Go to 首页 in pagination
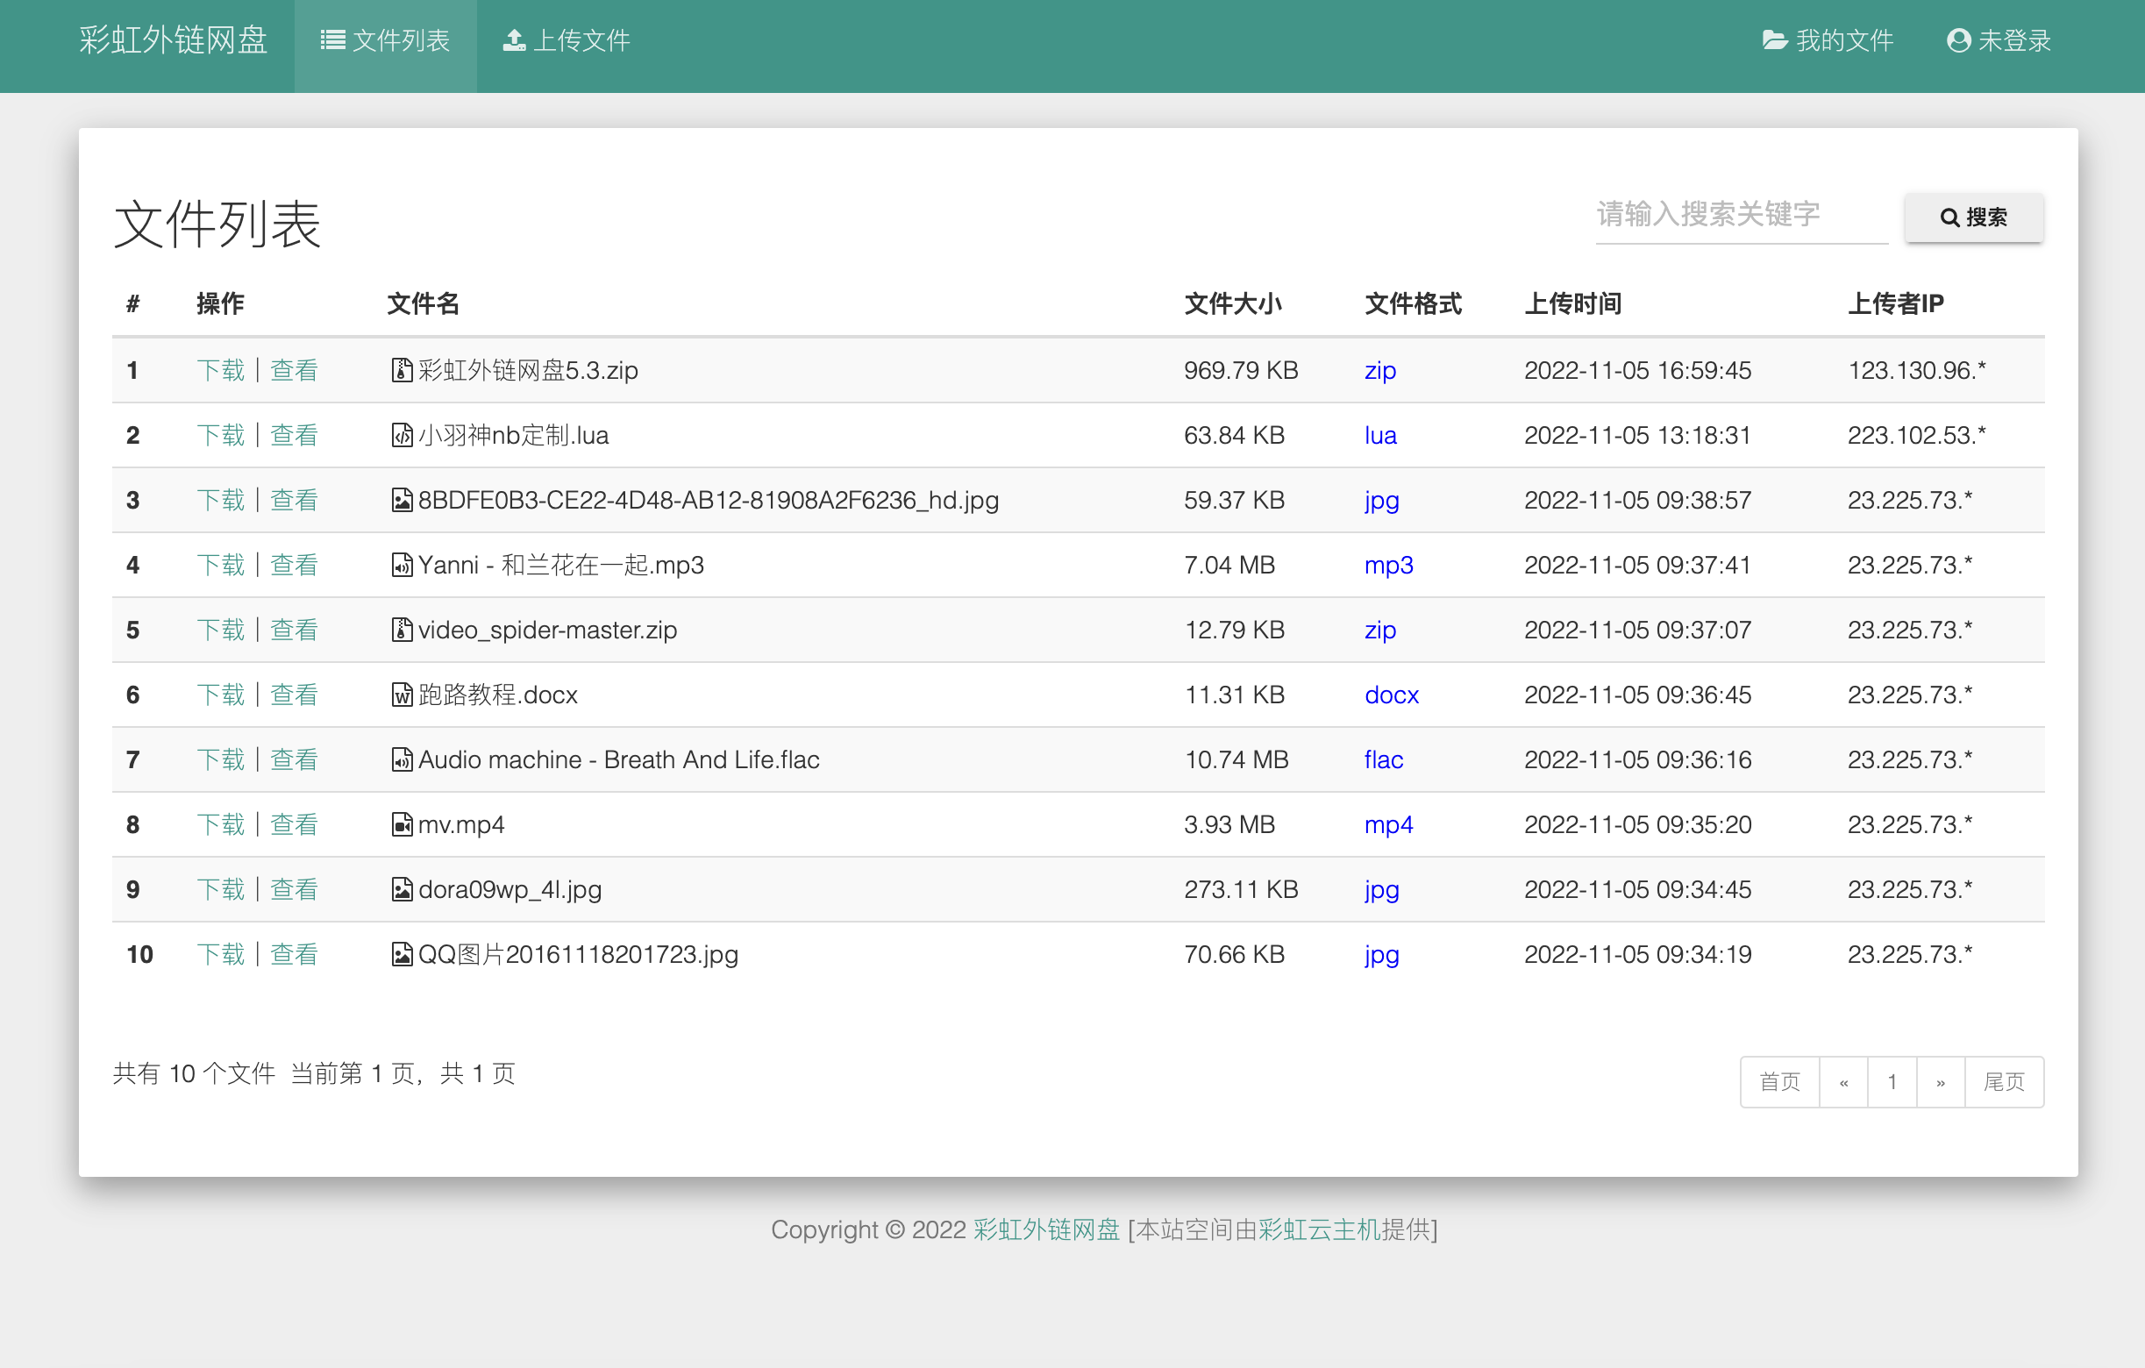 (1780, 1081)
